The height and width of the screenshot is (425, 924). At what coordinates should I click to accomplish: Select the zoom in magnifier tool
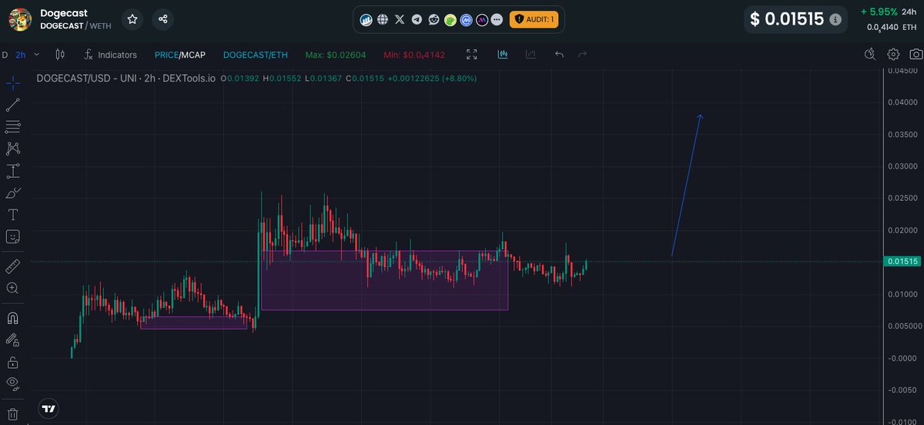tap(12, 288)
